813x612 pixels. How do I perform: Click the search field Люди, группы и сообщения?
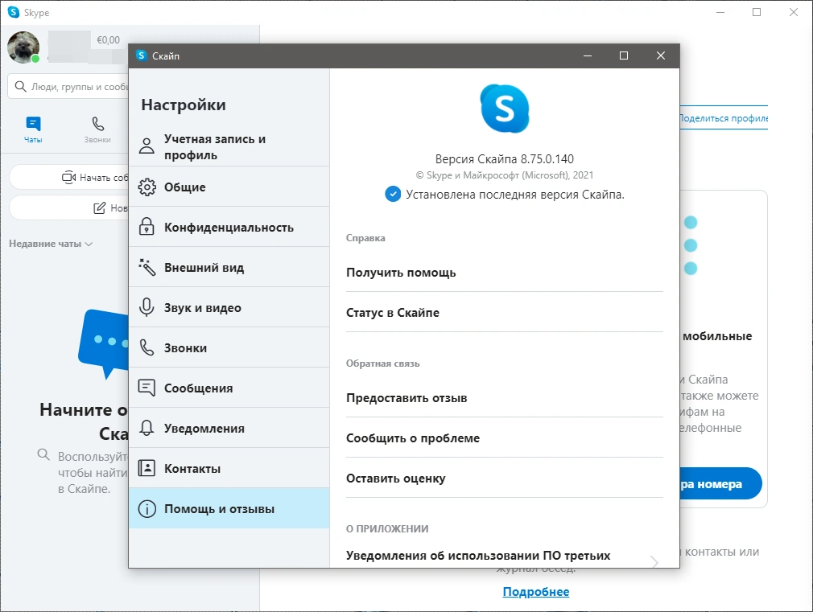[68, 86]
